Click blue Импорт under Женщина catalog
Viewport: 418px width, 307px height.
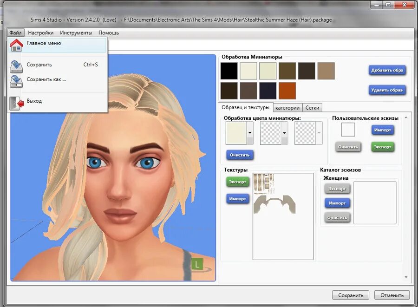(x=337, y=203)
